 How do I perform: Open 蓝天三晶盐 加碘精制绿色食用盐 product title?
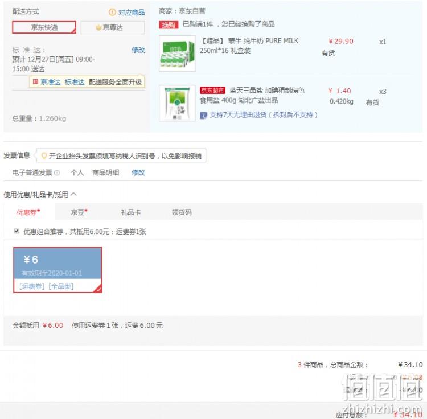coord(252,95)
